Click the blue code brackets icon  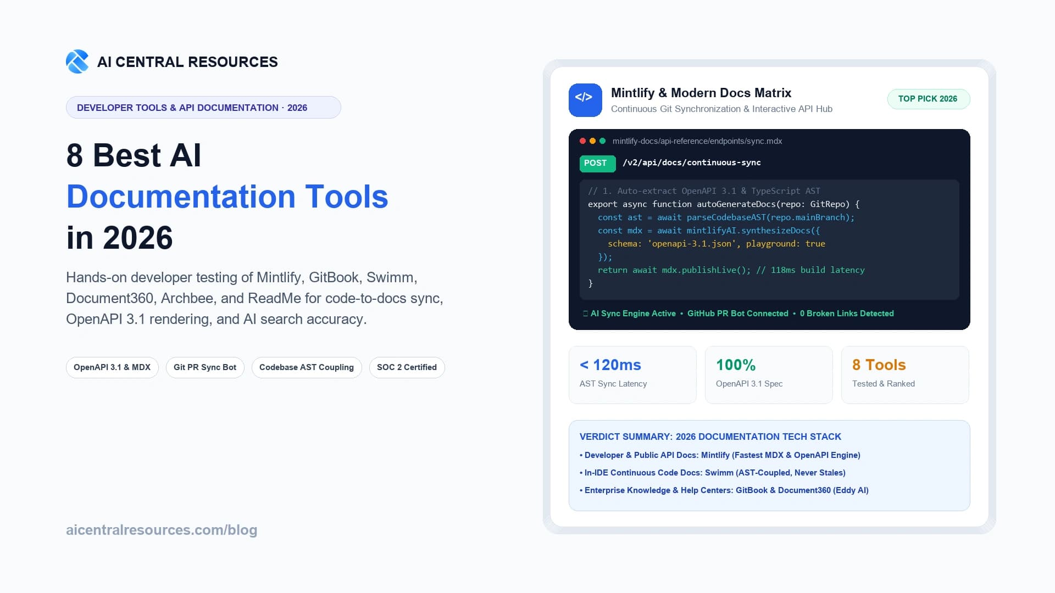coord(585,100)
